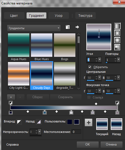Image resolution: width=125 pixels, height=150 pixels.
Task: Open the Непрозрачность opacity dropdown
Action: pyautogui.click(x=40, y=132)
